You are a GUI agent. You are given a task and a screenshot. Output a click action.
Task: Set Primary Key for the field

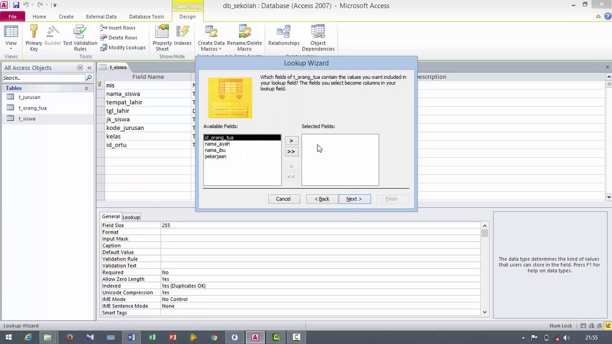point(33,38)
